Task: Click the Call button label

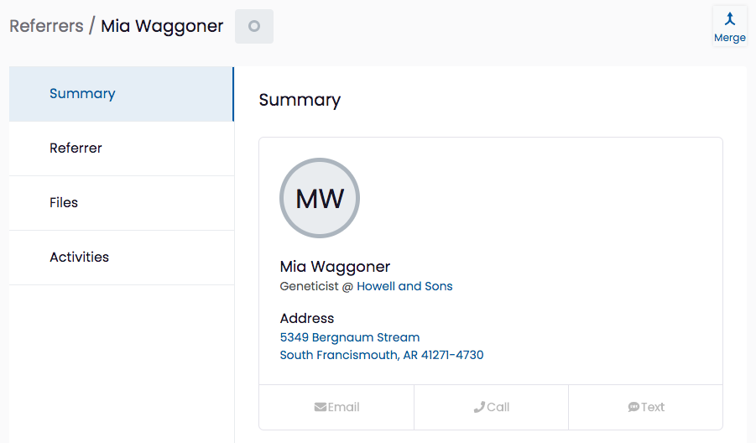Action: pos(498,407)
